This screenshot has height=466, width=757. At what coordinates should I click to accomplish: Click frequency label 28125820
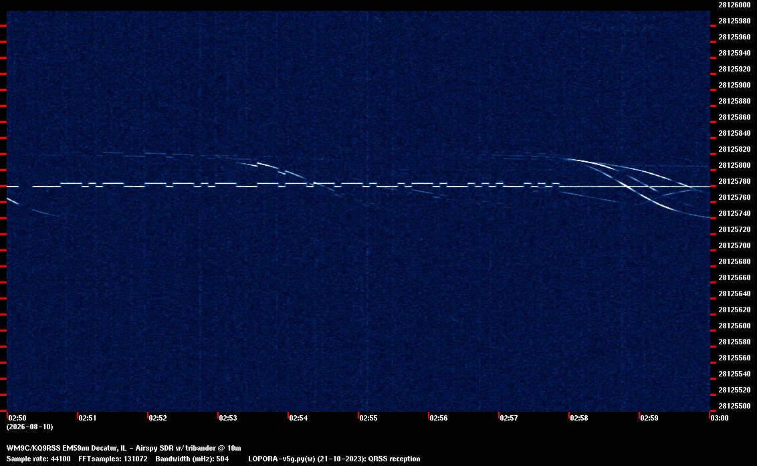coord(734,149)
